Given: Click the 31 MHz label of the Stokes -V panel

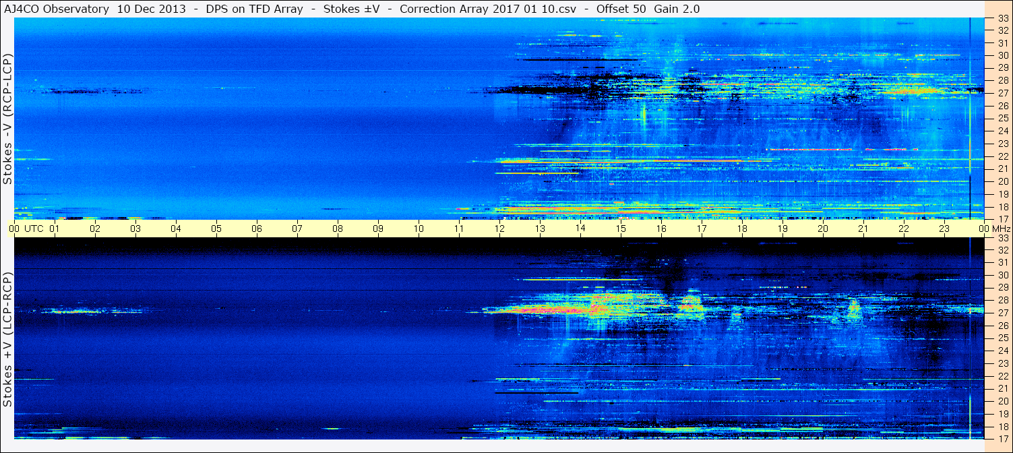Looking at the screenshot, I should tap(1003, 43).
